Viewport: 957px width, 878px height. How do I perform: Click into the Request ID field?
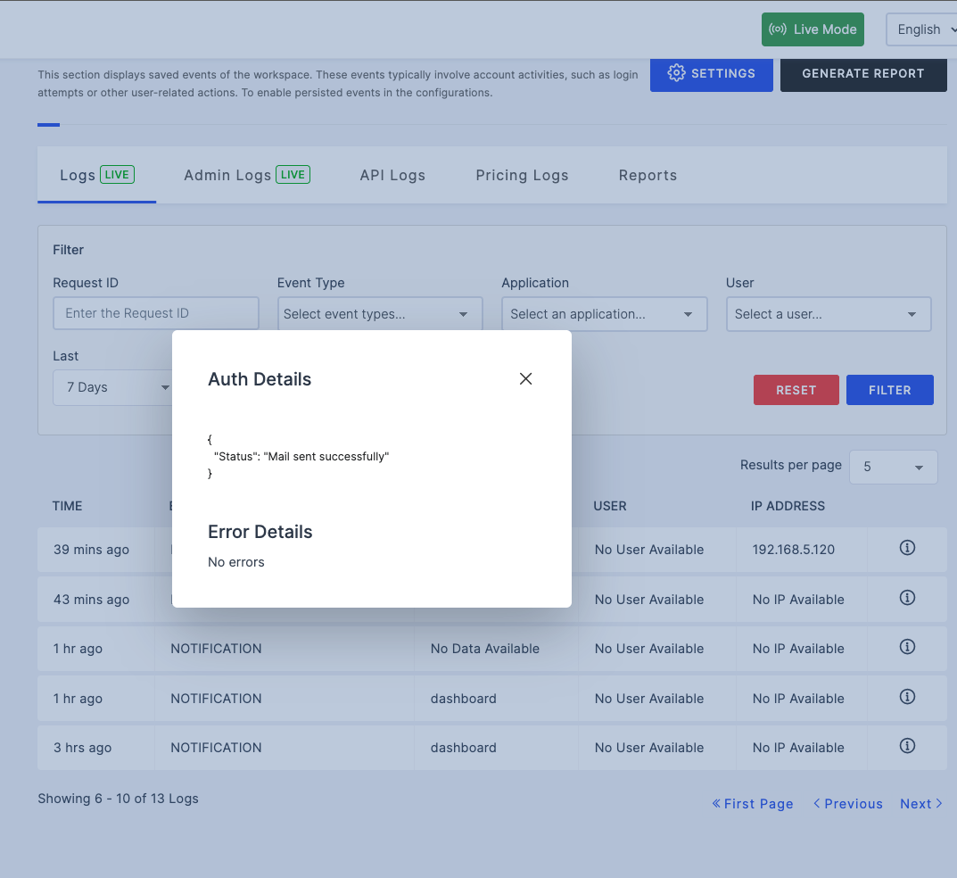point(156,313)
